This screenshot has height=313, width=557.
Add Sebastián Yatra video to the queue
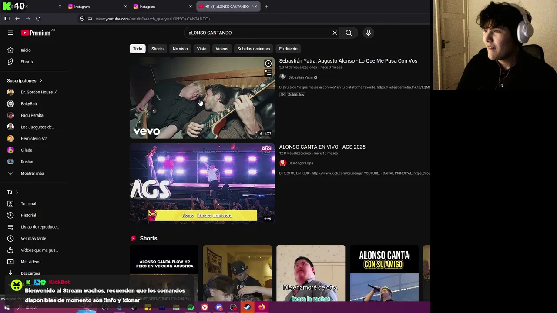pos(268,73)
